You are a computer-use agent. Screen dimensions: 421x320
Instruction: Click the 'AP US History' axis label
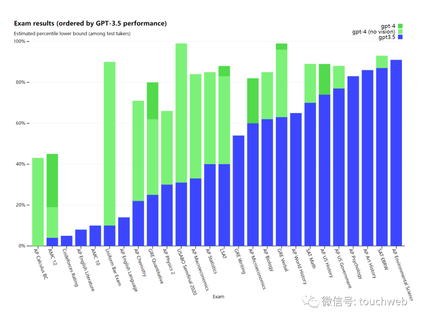pos(327,263)
